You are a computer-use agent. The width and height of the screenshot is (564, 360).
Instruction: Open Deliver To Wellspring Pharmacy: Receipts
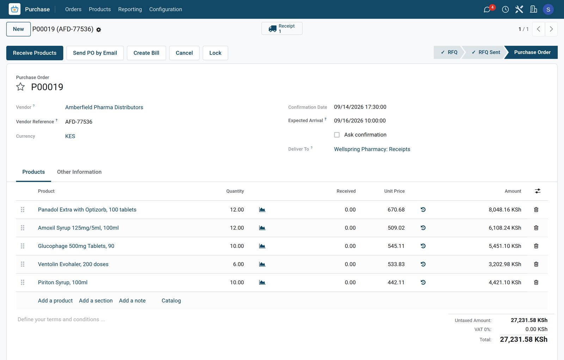point(372,149)
